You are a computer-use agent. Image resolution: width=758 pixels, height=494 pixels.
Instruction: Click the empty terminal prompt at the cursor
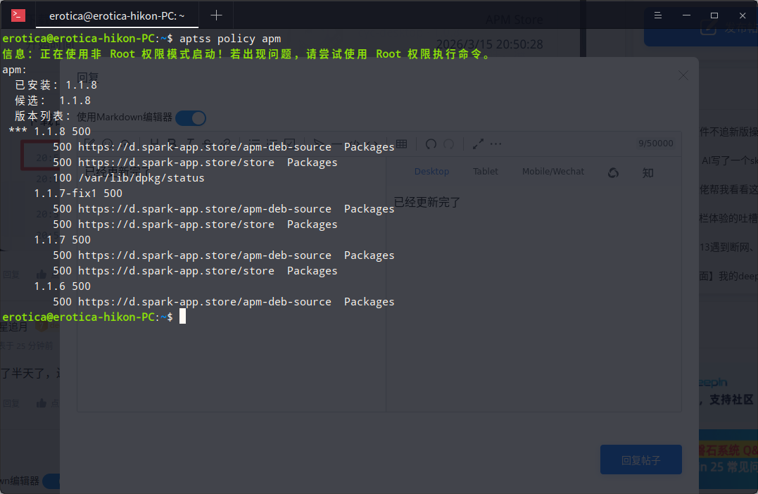(182, 317)
